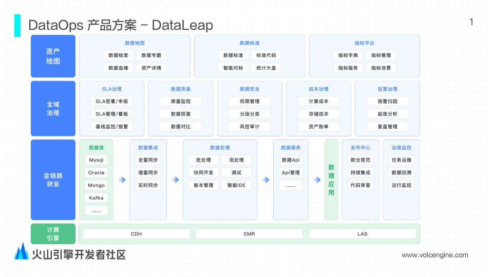Click the 统计大盘 box

[x=266, y=68]
